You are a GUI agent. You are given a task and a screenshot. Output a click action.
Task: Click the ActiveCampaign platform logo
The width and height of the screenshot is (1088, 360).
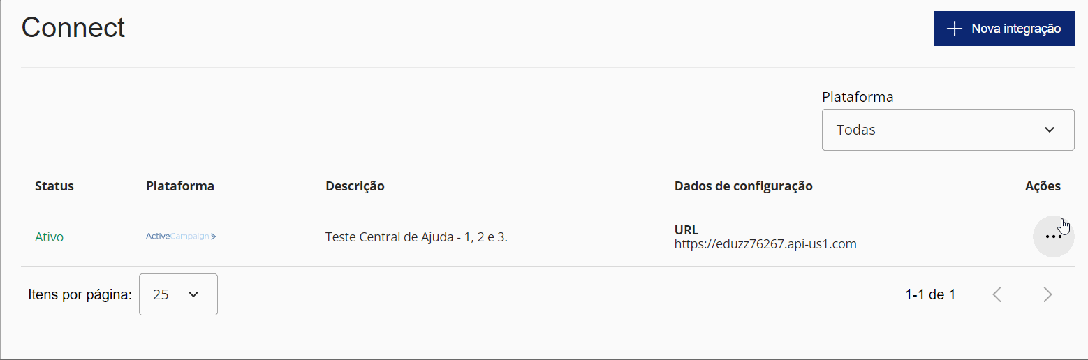(181, 237)
